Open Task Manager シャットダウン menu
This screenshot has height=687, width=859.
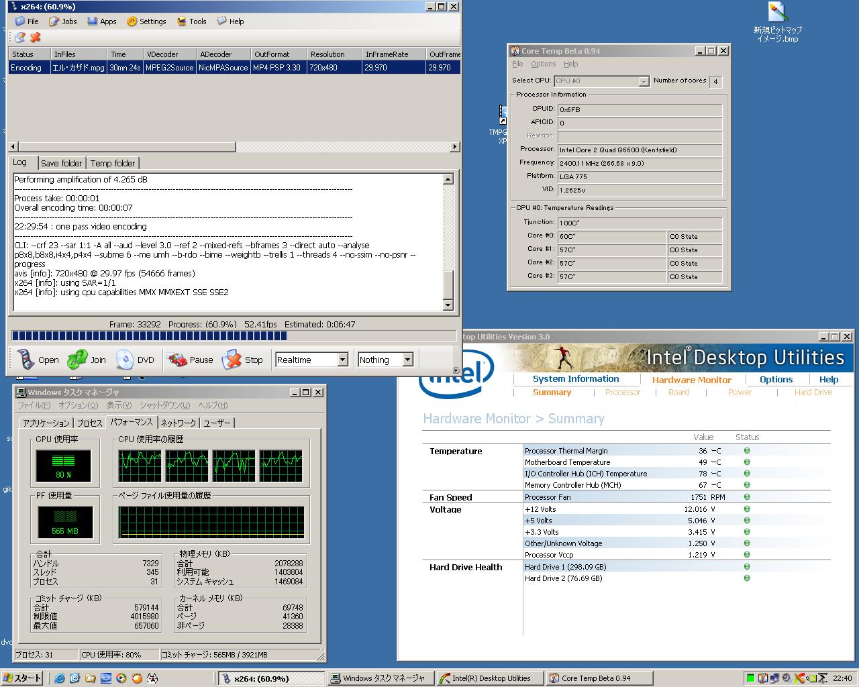164,405
